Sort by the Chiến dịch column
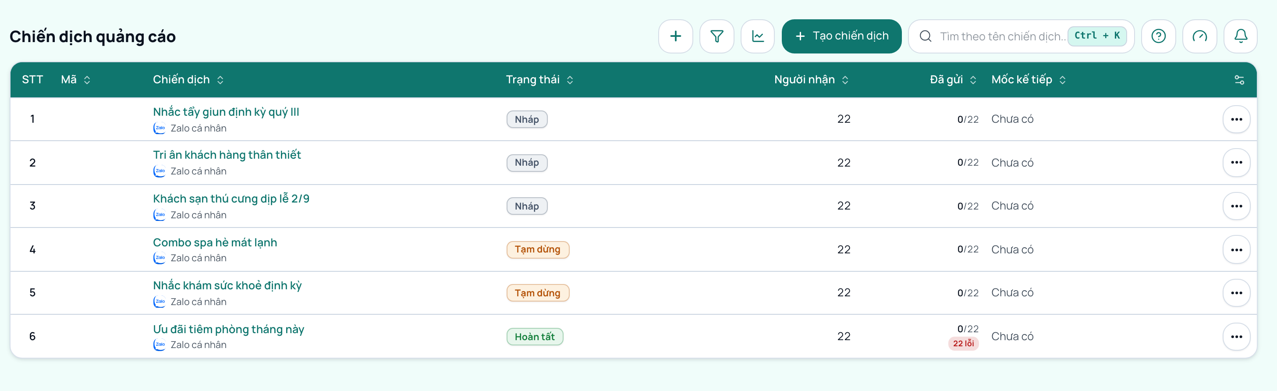1277x391 pixels. 188,80
